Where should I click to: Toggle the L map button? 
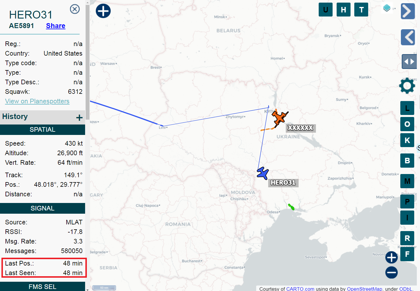point(407,108)
